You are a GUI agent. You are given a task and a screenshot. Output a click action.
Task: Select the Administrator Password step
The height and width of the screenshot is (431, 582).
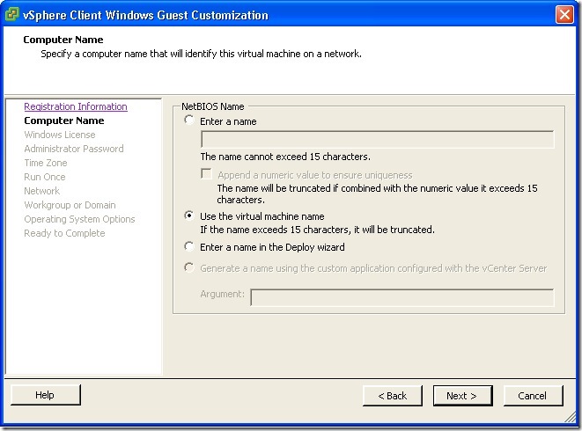pyautogui.click(x=74, y=149)
